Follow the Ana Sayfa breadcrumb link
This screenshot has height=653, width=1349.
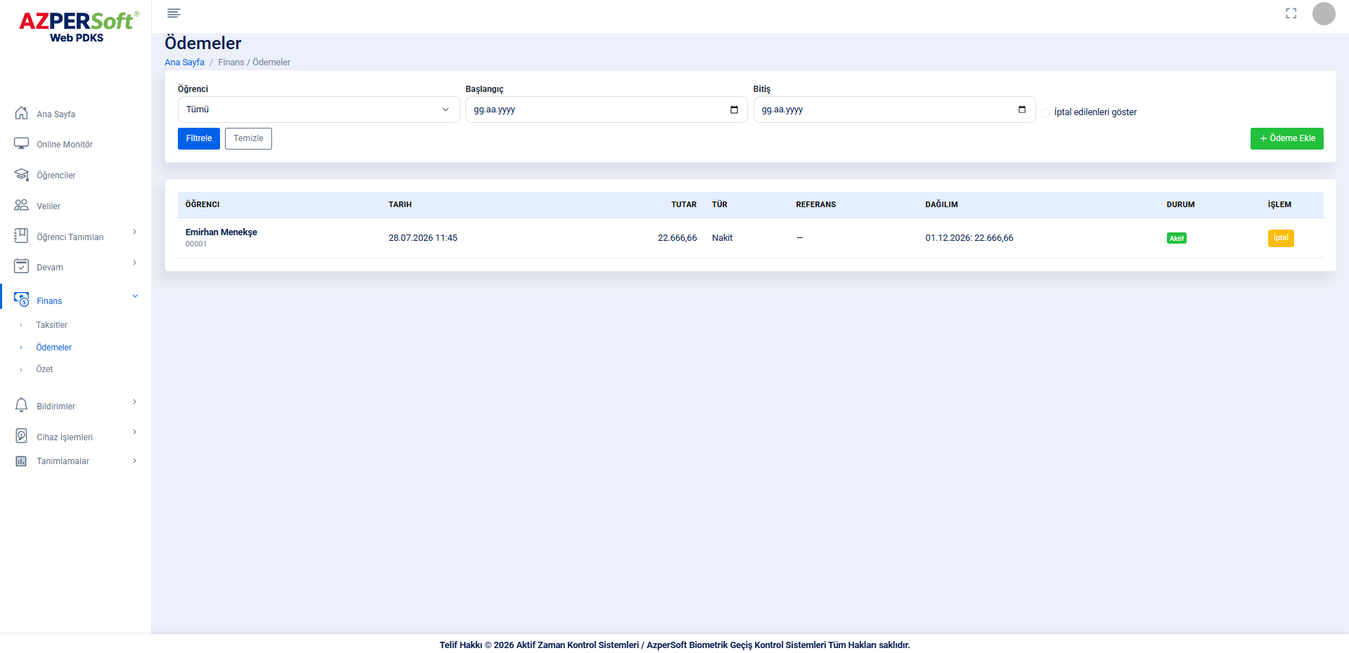point(184,62)
